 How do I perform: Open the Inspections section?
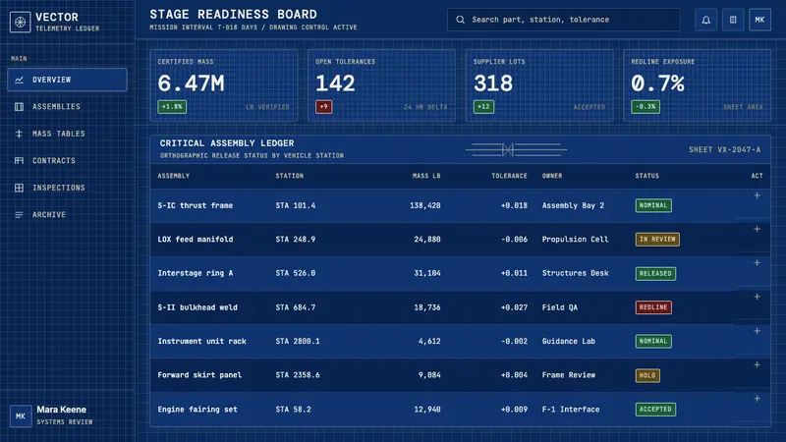(67, 188)
